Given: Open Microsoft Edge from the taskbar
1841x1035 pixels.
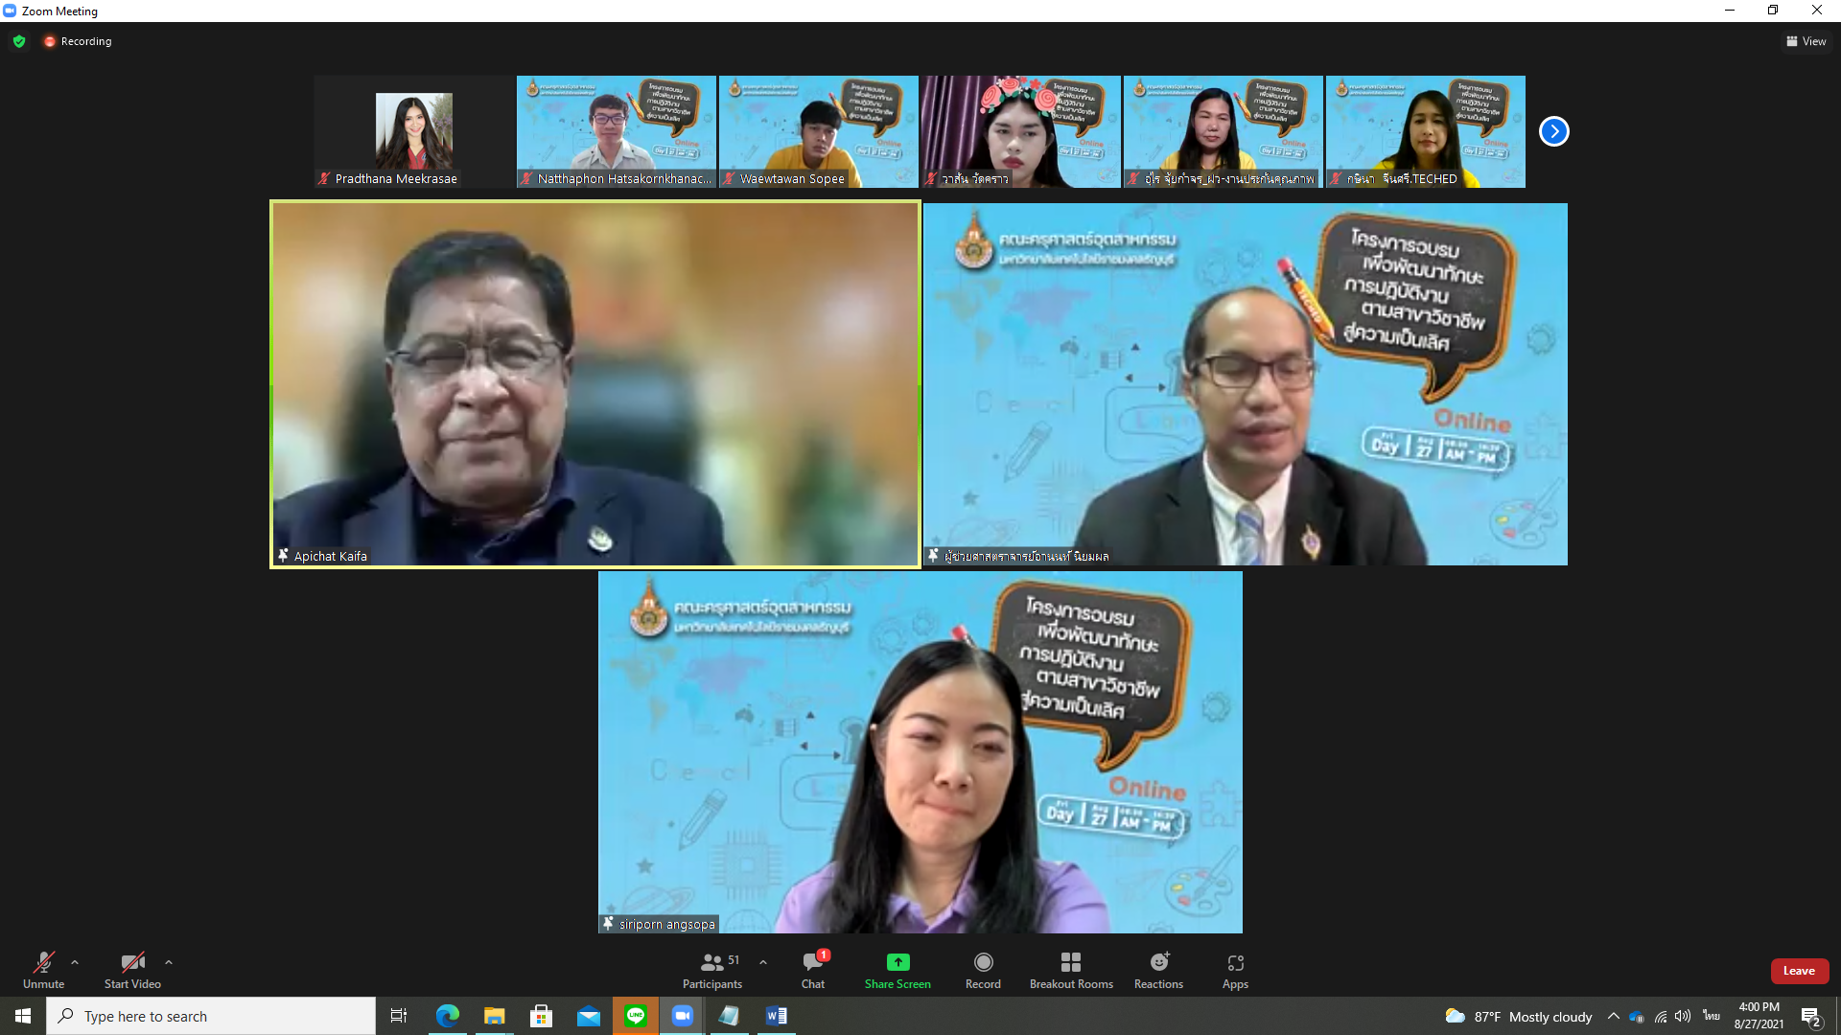Looking at the screenshot, I should point(447,1016).
